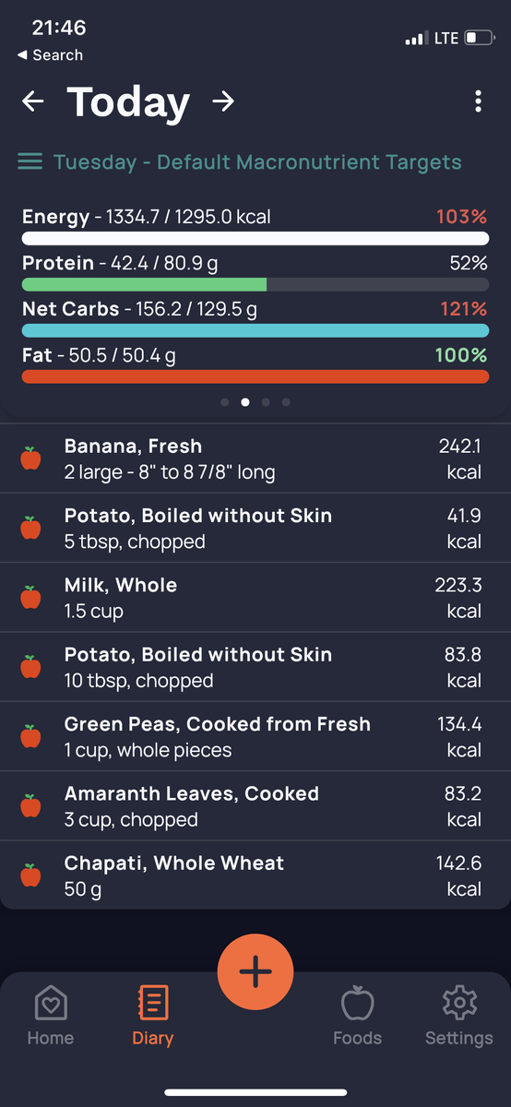The image size is (511, 1107).
Task: Go to previous day with left arrow
Action: click(33, 101)
